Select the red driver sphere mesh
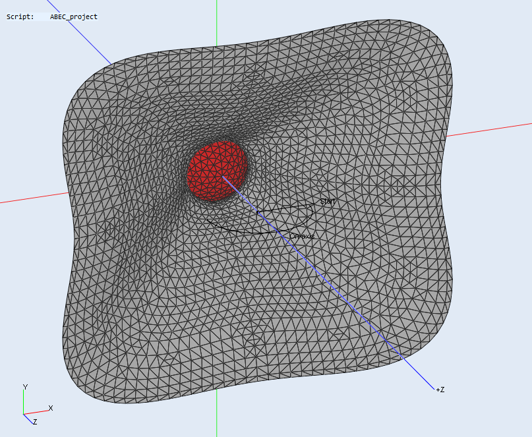Screen dimensions: 532x437 pyautogui.click(x=217, y=171)
